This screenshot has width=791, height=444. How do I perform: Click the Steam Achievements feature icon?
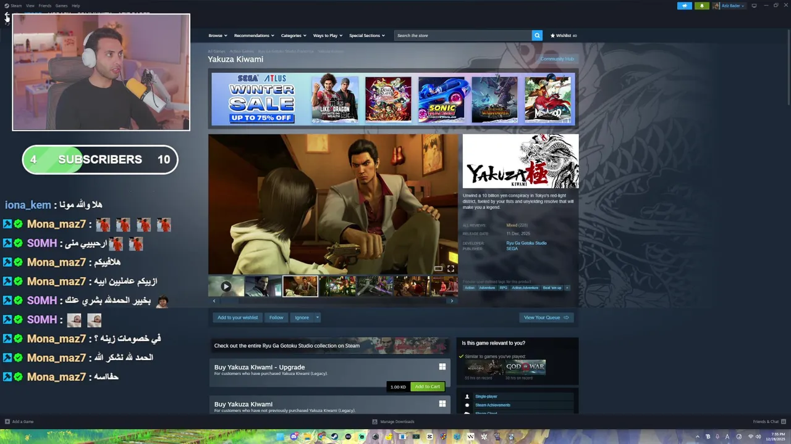coord(467,405)
